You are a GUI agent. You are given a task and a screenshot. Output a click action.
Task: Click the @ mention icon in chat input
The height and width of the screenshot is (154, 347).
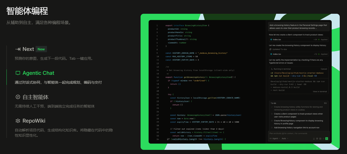pyautogui.click(x=317, y=139)
